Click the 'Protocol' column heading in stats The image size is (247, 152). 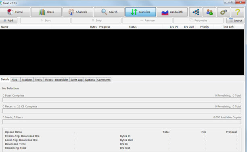[231, 132]
